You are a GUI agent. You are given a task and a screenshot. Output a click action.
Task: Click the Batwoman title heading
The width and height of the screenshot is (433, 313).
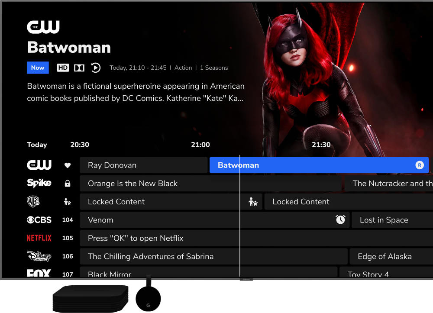click(69, 48)
